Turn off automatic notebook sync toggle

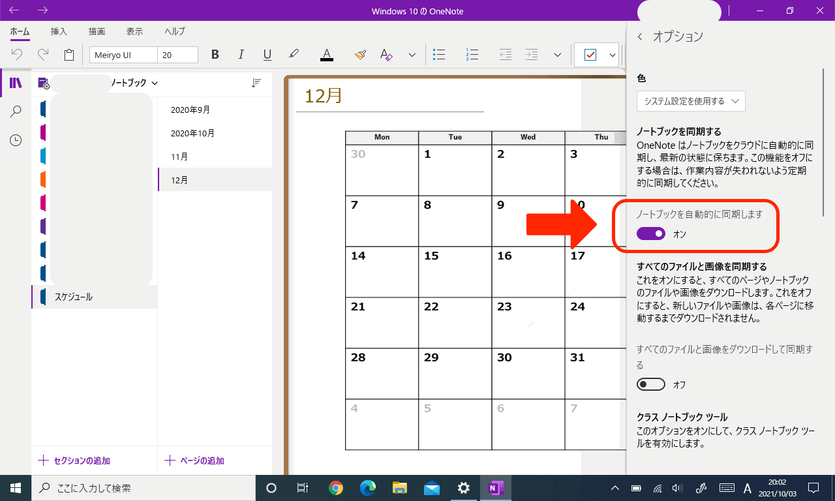(650, 234)
